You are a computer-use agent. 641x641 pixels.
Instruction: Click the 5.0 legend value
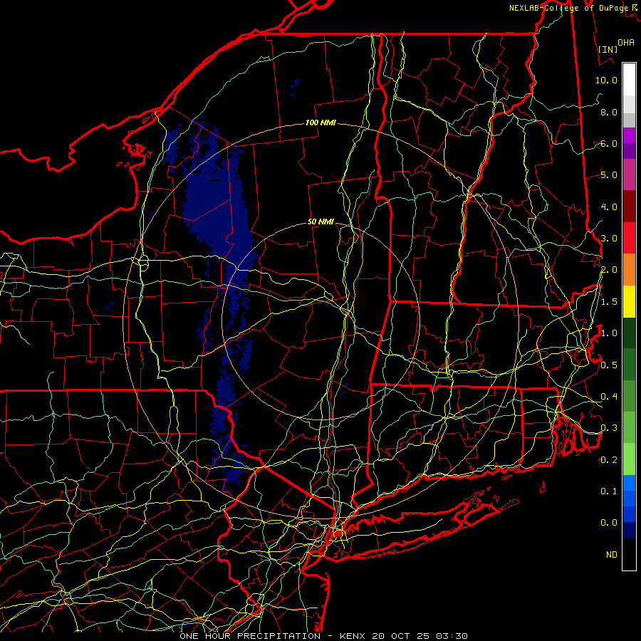pyautogui.click(x=609, y=175)
